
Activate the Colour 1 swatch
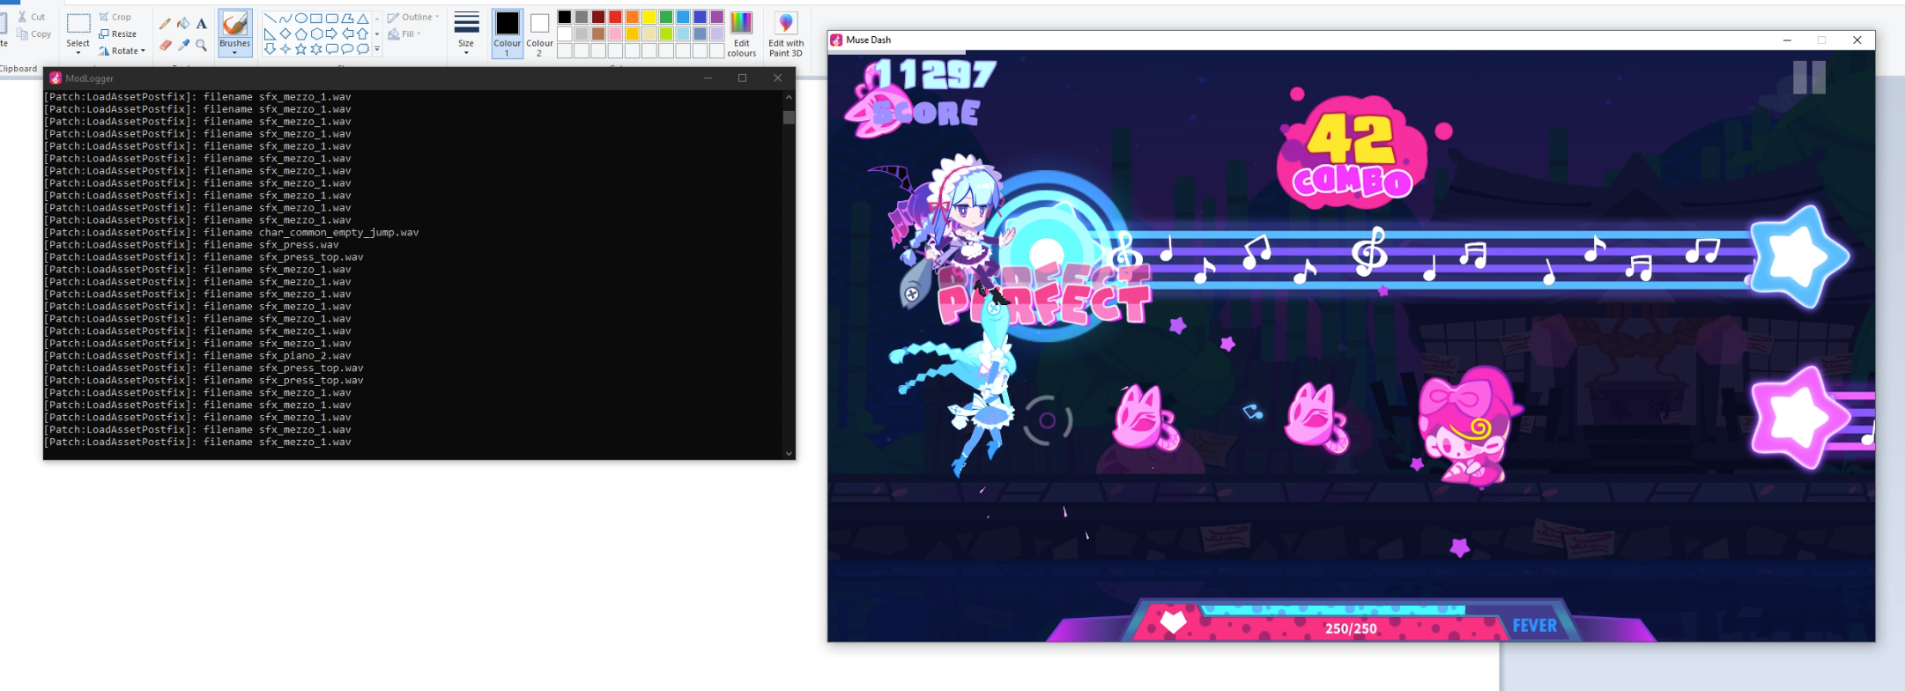[507, 34]
